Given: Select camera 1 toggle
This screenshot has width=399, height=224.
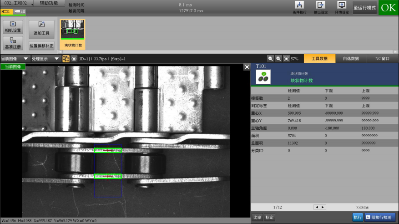Looking at the screenshot, I should (x=6, y=11).
